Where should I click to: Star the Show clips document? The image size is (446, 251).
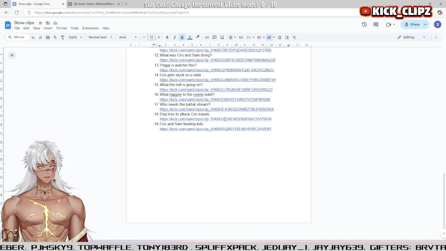tap(40, 23)
